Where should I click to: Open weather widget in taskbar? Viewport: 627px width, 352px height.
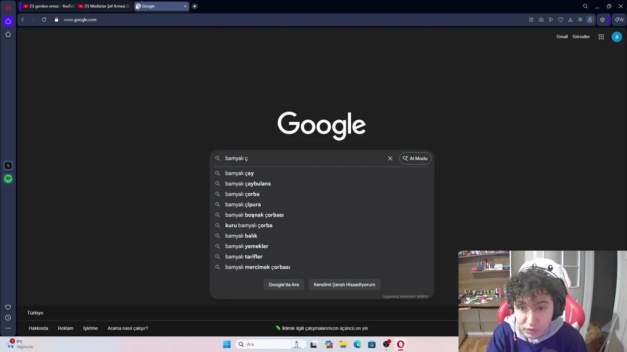(x=21, y=344)
